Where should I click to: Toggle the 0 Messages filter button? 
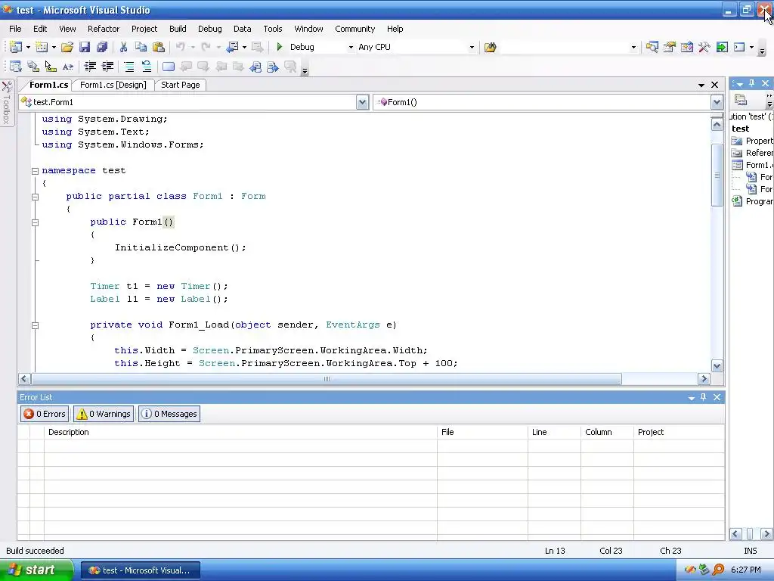tap(169, 414)
